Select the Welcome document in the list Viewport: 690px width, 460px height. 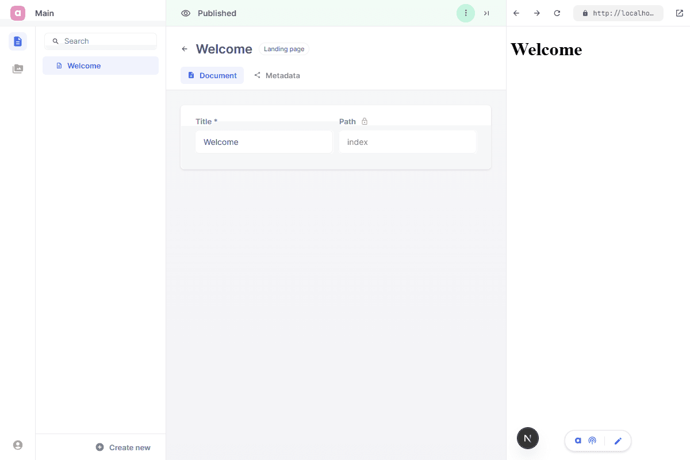pos(101,66)
